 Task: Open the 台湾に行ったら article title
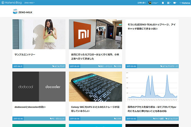(95, 57)
